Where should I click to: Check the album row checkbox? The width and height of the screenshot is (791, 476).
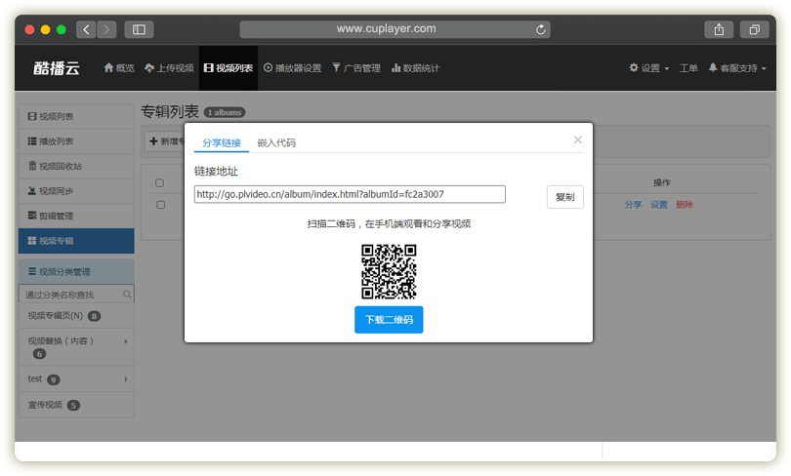pyautogui.click(x=160, y=205)
